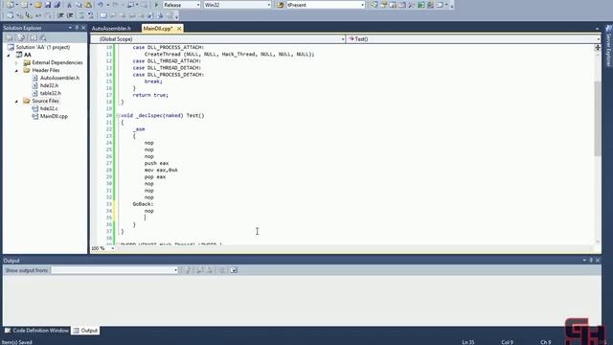The width and height of the screenshot is (613, 345).
Task: Click the 'push eax' code line
Action: pyautogui.click(x=156, y=163)
